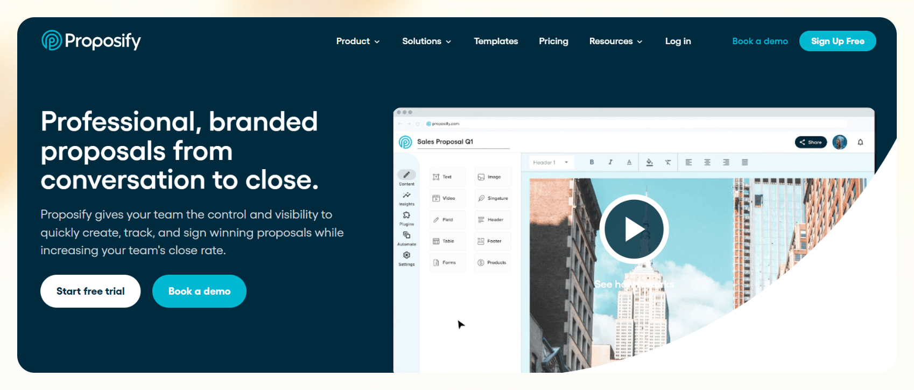Screen dimensions: 914x390
Task: Expand the Product menu
Action: pyautogui.click(x=358, y=41)
